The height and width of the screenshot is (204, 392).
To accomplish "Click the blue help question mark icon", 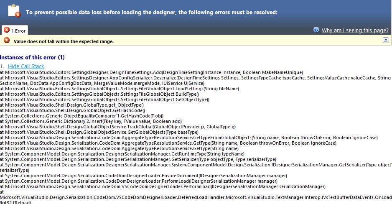I will (x=316, y=30).
